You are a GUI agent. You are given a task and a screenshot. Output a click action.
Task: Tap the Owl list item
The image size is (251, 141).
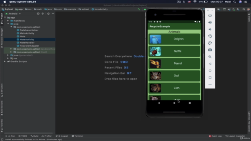click(x=174, y=76)
